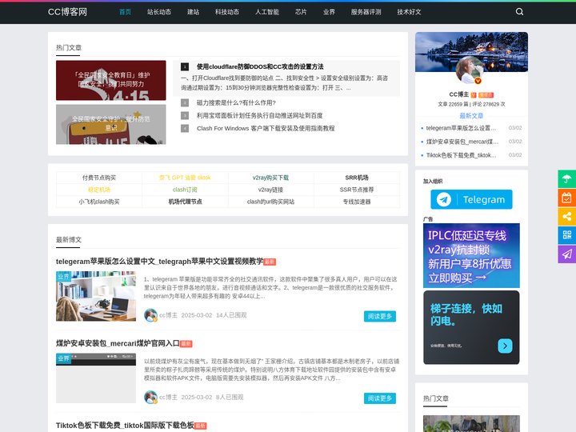This screenshot has height=432, width=576.
Task: Open 利用宝塔面板计划任务 article
Action: (260, 116)
